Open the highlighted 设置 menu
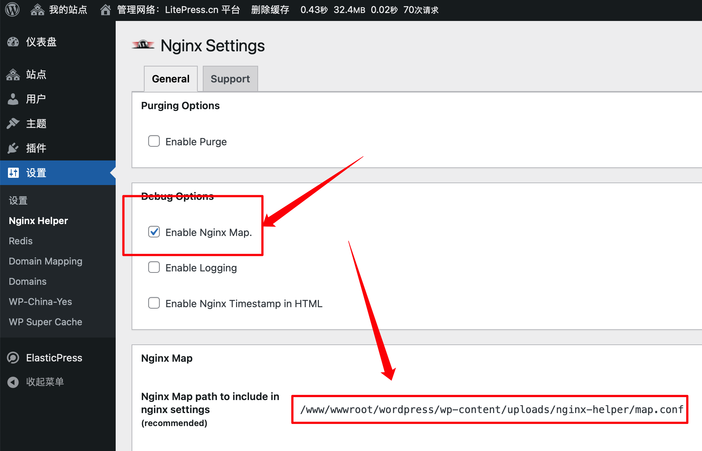The width and height of the screenshot is (702, 451). [58, 173]
